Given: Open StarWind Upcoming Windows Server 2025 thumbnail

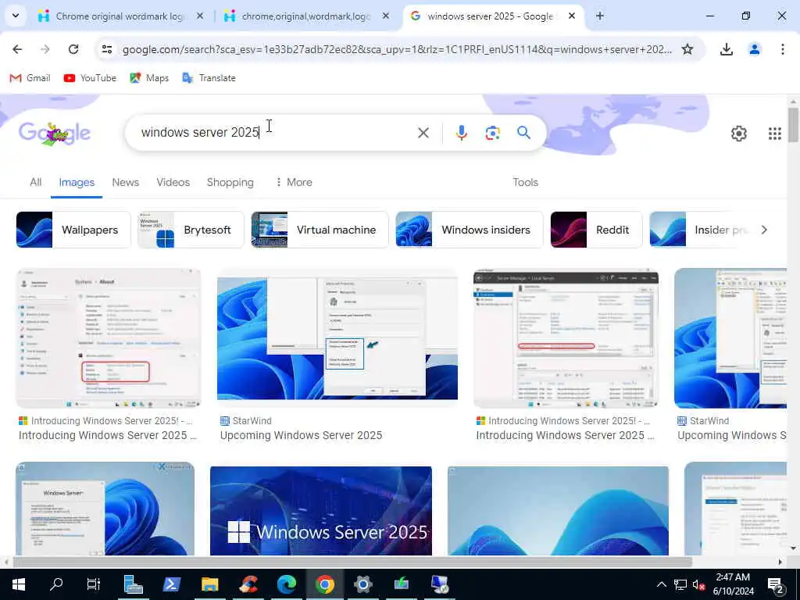Looking at the screenshot, I should tap(337, 338).
